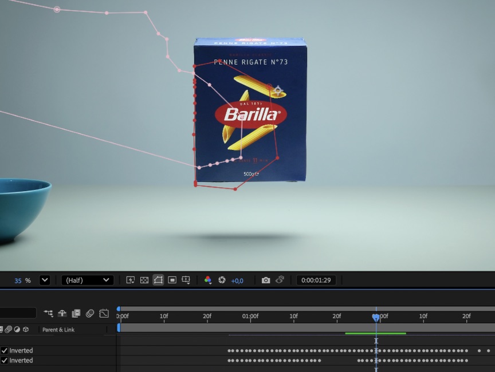Click the 01:00f mark on time ruler
Screen dimensions: 495x372
point(250,316)
